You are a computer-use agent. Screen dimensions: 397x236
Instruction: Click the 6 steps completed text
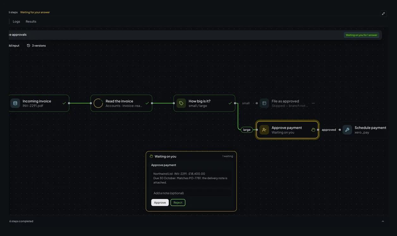[x=21, y=221]
